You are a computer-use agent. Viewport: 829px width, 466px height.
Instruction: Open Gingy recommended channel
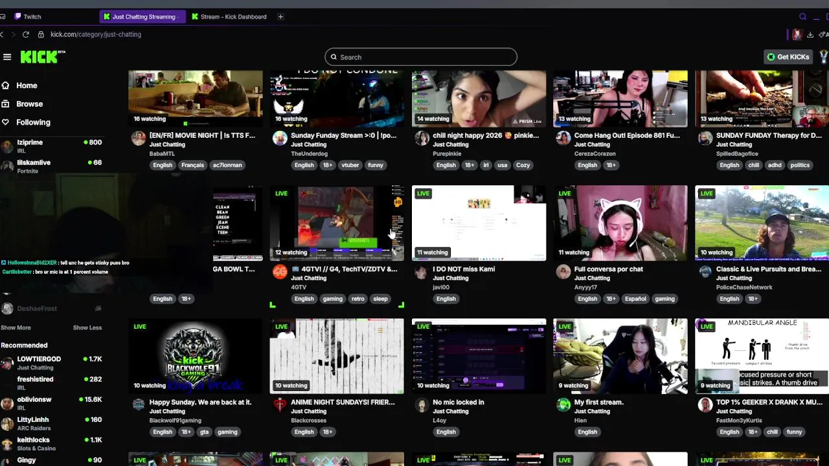click(x=52, y=461)
